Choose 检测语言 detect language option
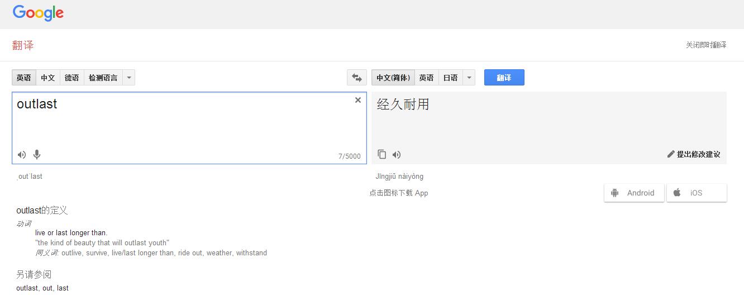Image resolution: width=744 pixels, height=295 pixels. (x=103, y=78)
